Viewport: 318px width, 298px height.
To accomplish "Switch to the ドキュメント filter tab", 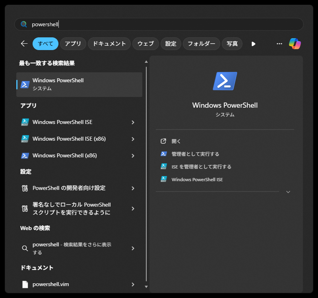I will tap(109, 44).
